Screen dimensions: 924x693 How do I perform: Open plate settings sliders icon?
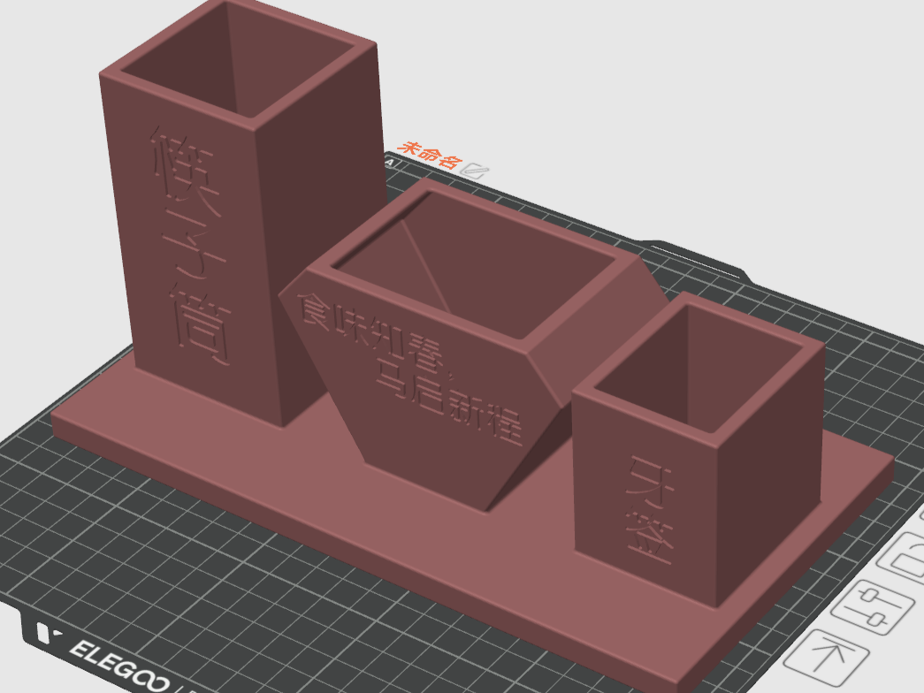tap(871, 607)
